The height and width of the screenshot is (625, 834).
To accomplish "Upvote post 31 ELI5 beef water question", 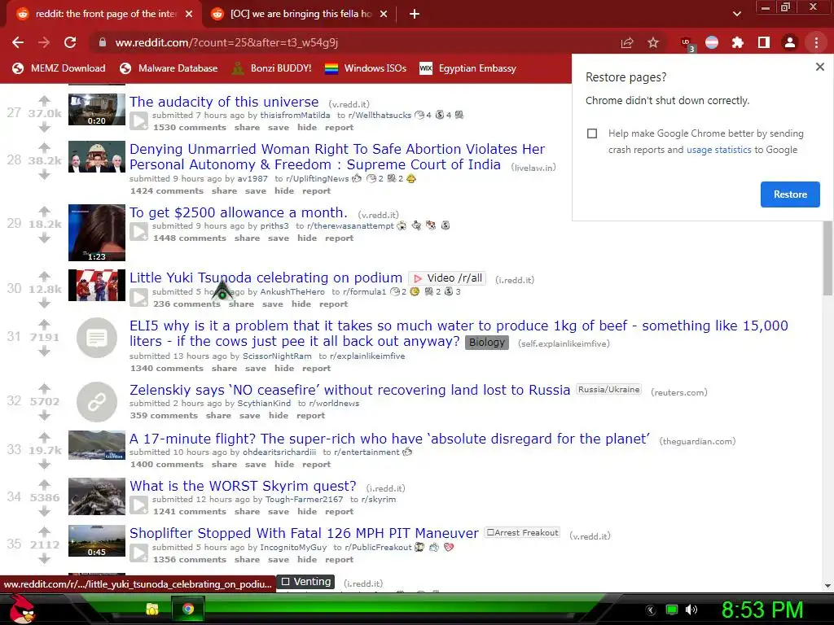I will 45,324.
